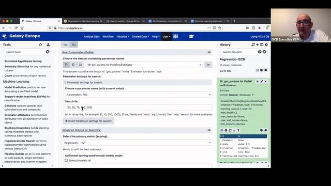
Task: Switch to Machine Learning Histories tab
Action: pos(209,21)
